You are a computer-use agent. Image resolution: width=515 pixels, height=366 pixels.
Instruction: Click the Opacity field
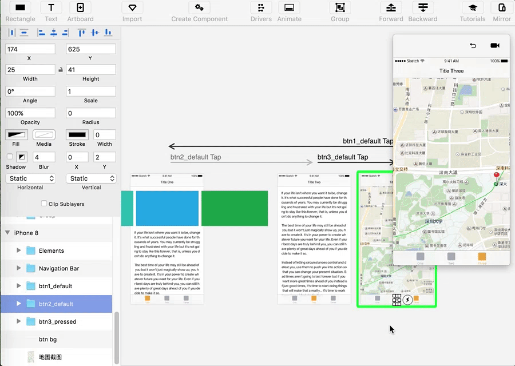tap(30, 113)
